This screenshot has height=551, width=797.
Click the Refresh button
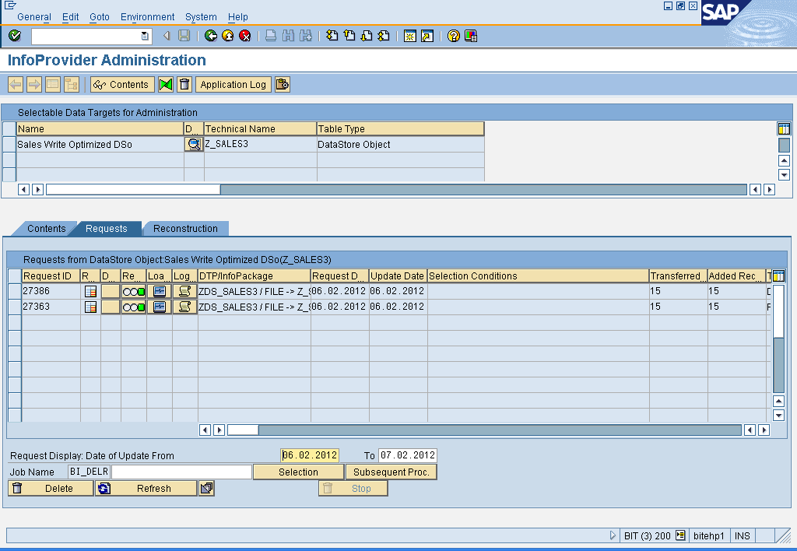coord(146,488)
